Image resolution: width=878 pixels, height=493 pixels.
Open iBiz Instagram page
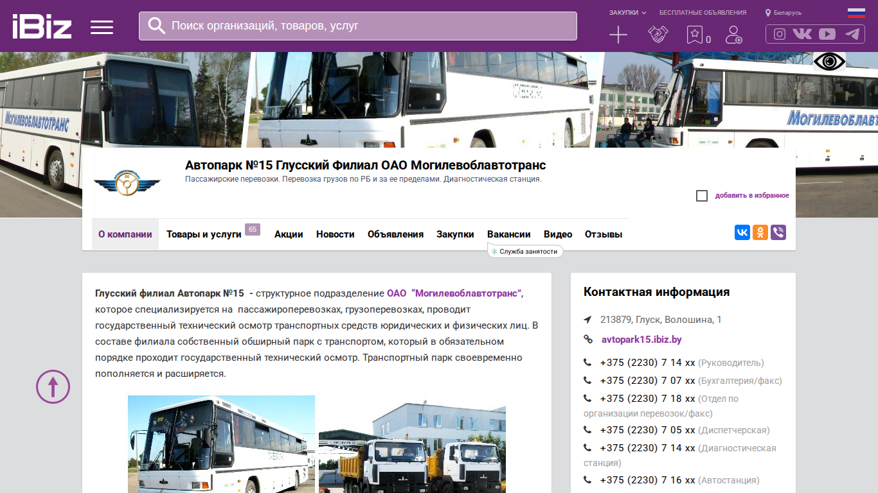click(780, 34)
